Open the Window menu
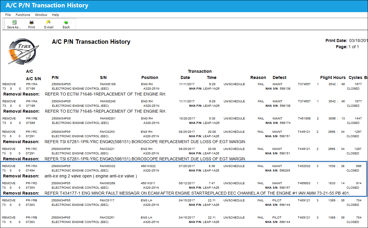368x228 pixels. 41,15
